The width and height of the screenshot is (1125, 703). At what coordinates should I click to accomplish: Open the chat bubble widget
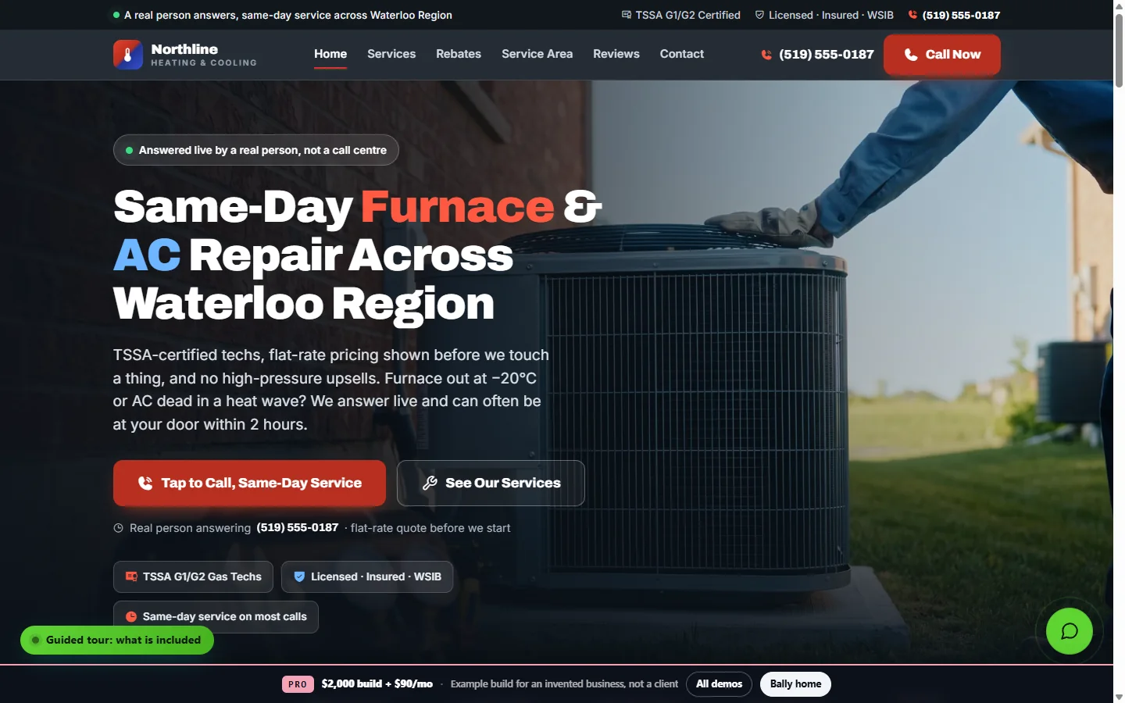coord(1070,631)
